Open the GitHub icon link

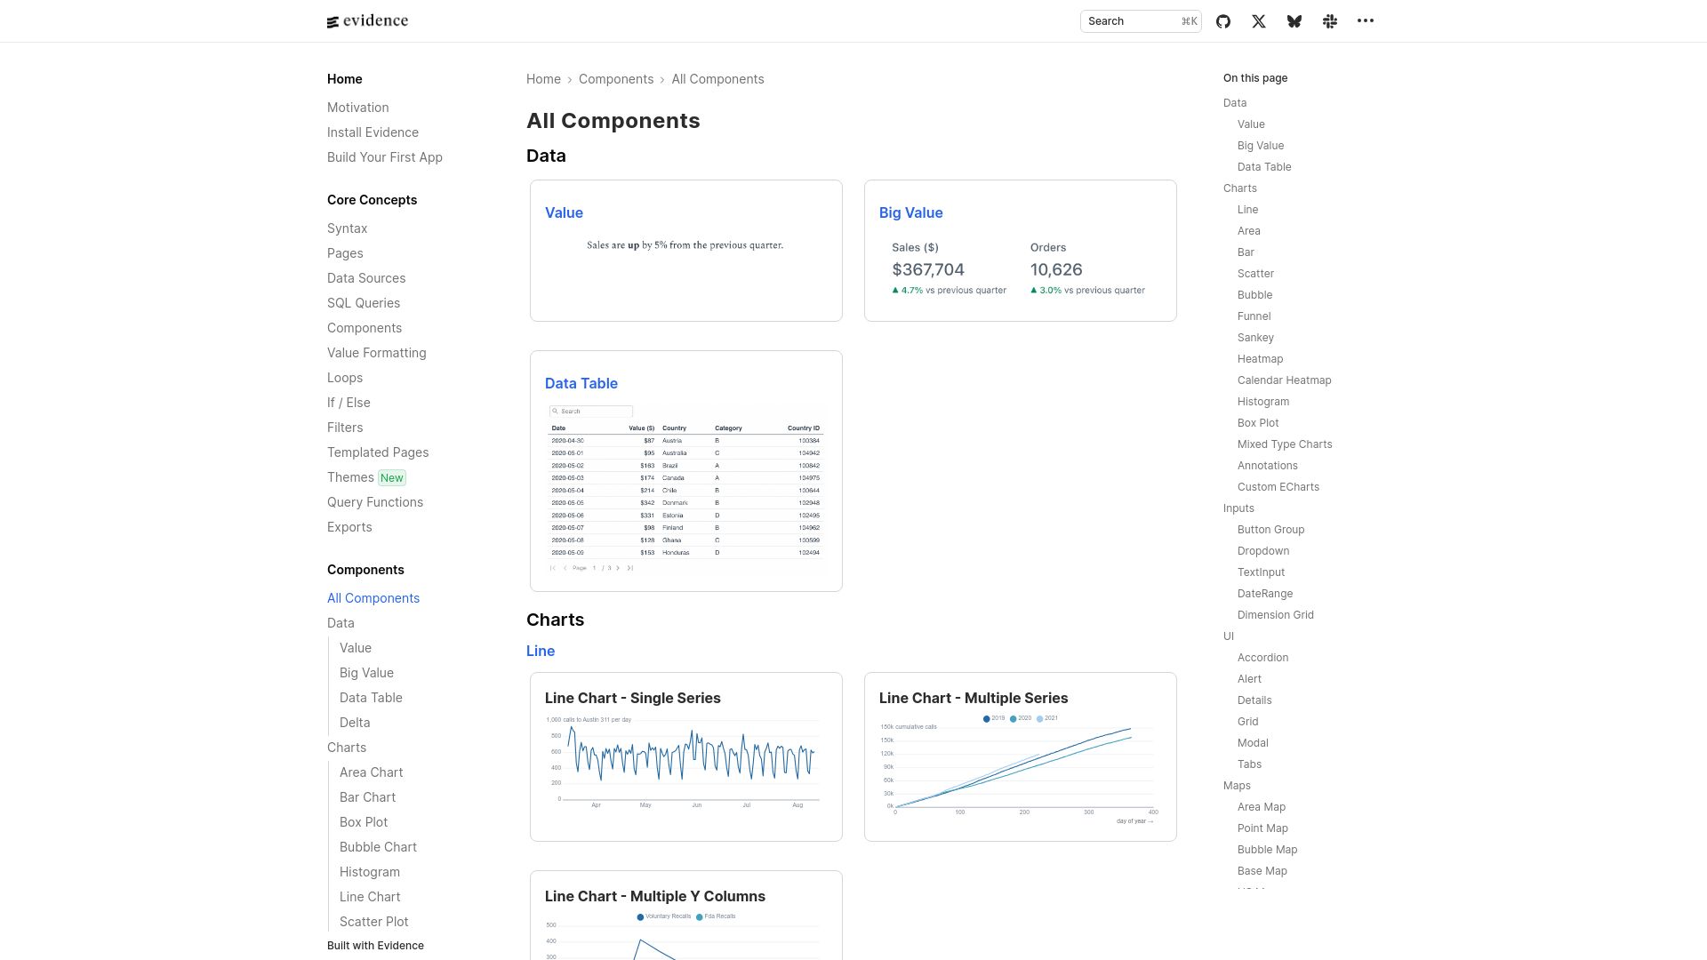(1223, 21)
